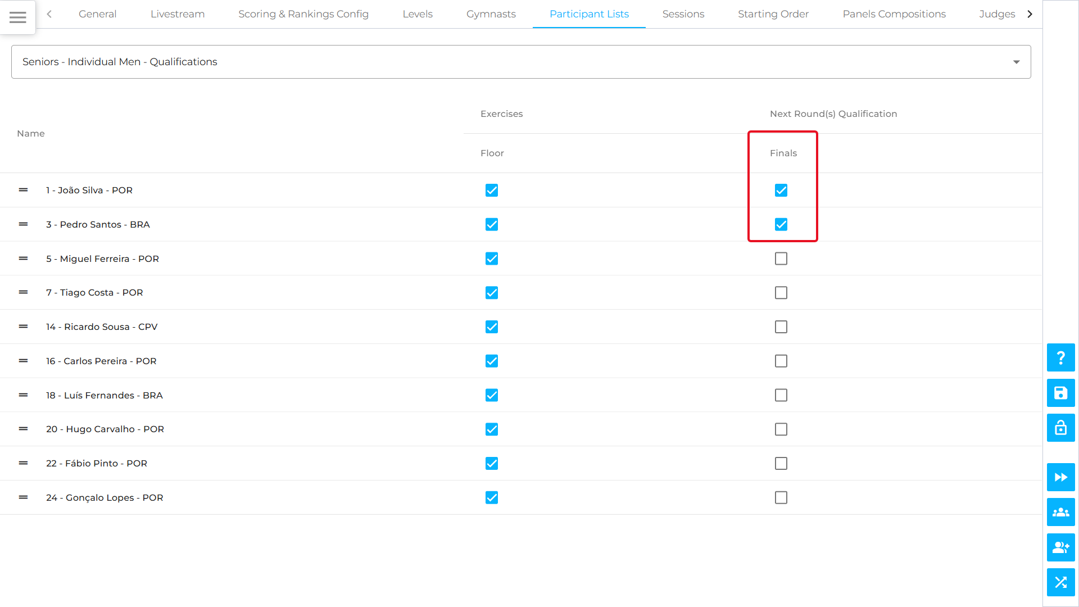Click drag handle for Hugo Carvalho row

click(23, 429)
